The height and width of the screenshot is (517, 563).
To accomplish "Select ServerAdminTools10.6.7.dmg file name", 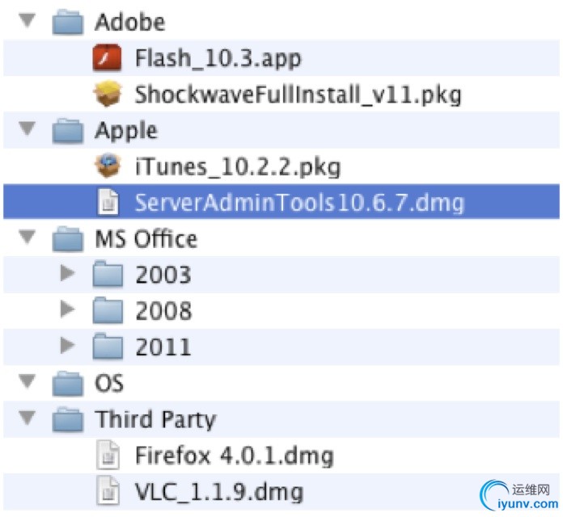I will pyautogui.click(x=299, y=203).
